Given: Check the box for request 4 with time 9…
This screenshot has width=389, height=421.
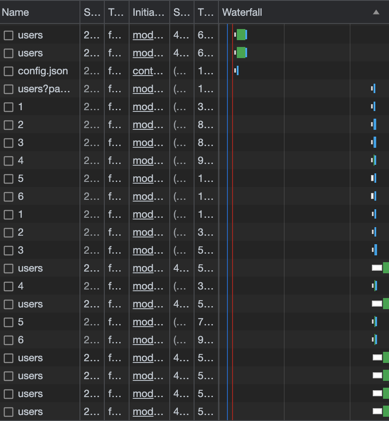Looking at the screenshot, I should [9, 161].
